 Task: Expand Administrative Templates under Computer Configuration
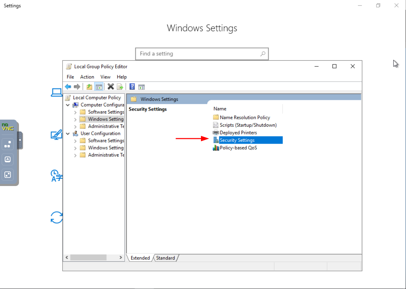point(75,126)
